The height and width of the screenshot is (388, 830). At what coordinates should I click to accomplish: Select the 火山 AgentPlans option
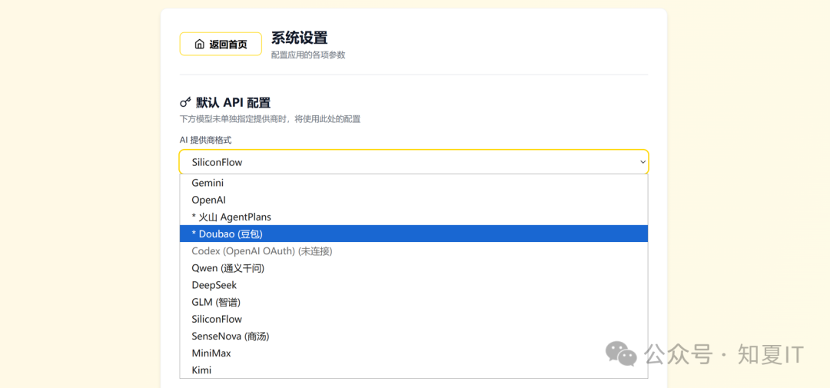click(414, 217)
